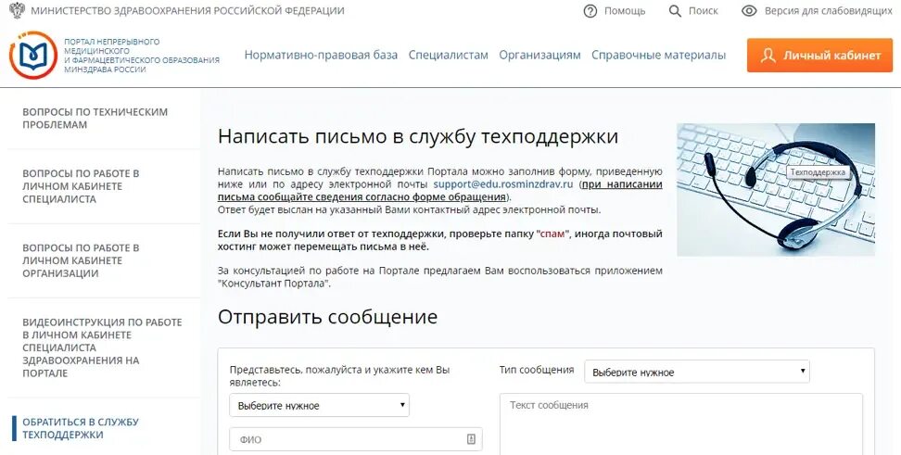Select Обратиться в службу техподдержки sidebar item
The width and height of the screenshot is (901, 455).
(81, 428)
